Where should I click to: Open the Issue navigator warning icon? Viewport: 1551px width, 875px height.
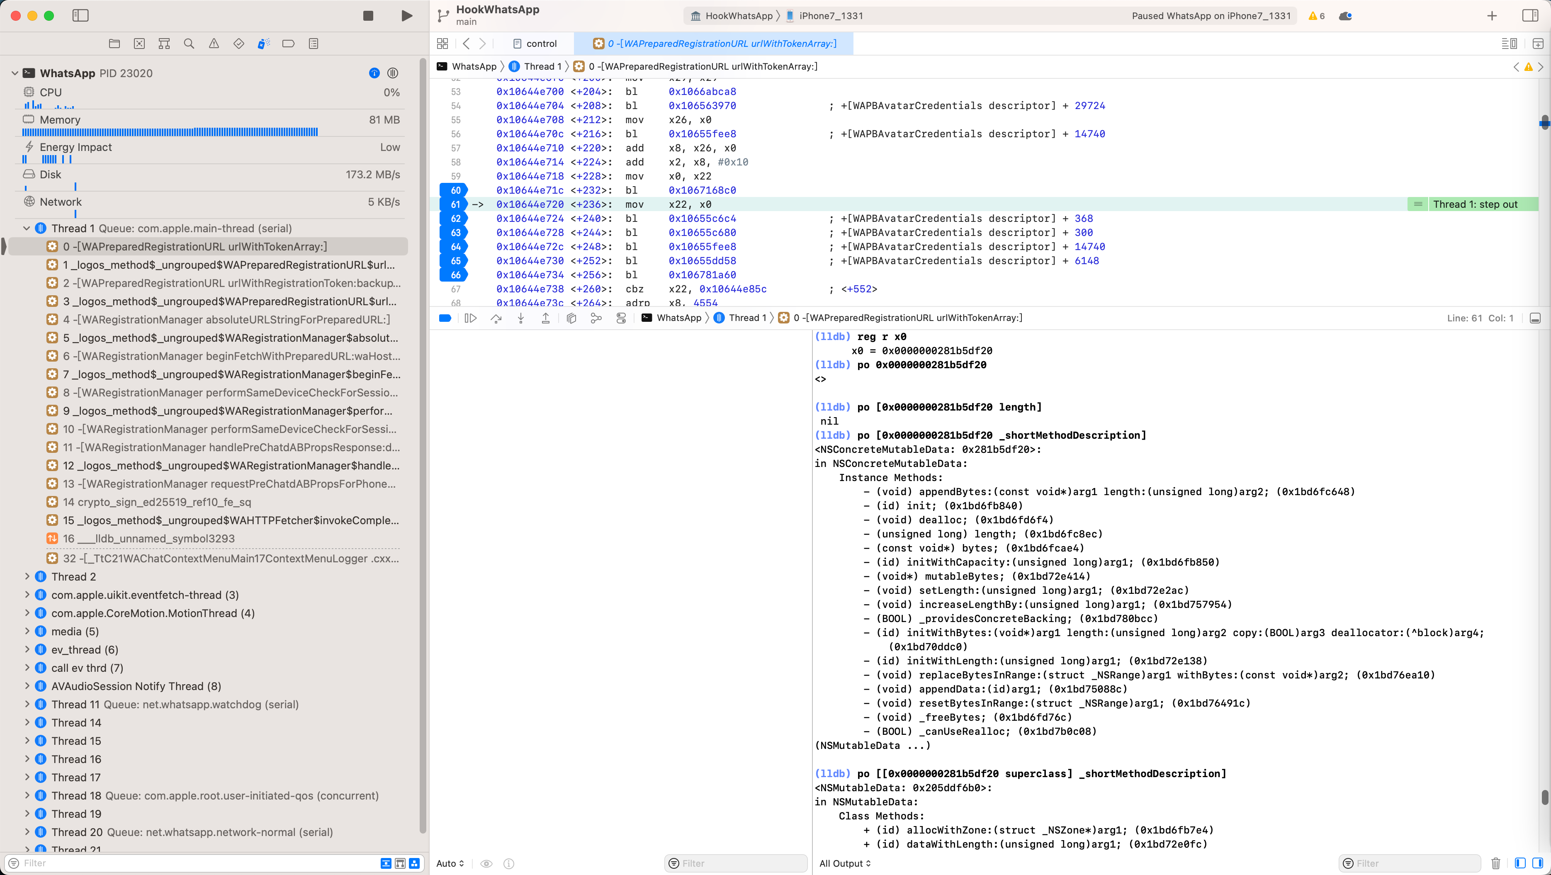[214, 44]
